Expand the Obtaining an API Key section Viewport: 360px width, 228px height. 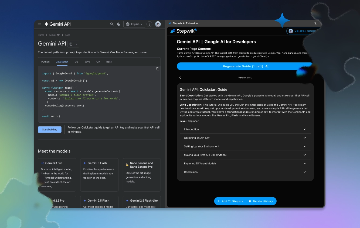pos(245,138)
